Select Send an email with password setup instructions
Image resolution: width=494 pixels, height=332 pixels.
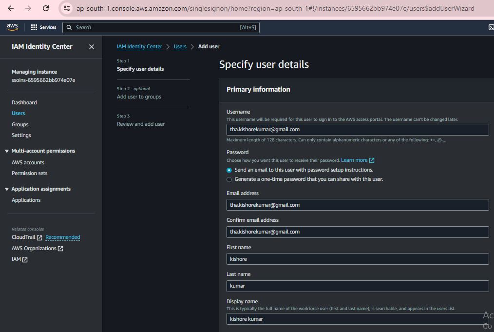pos(229,170)
